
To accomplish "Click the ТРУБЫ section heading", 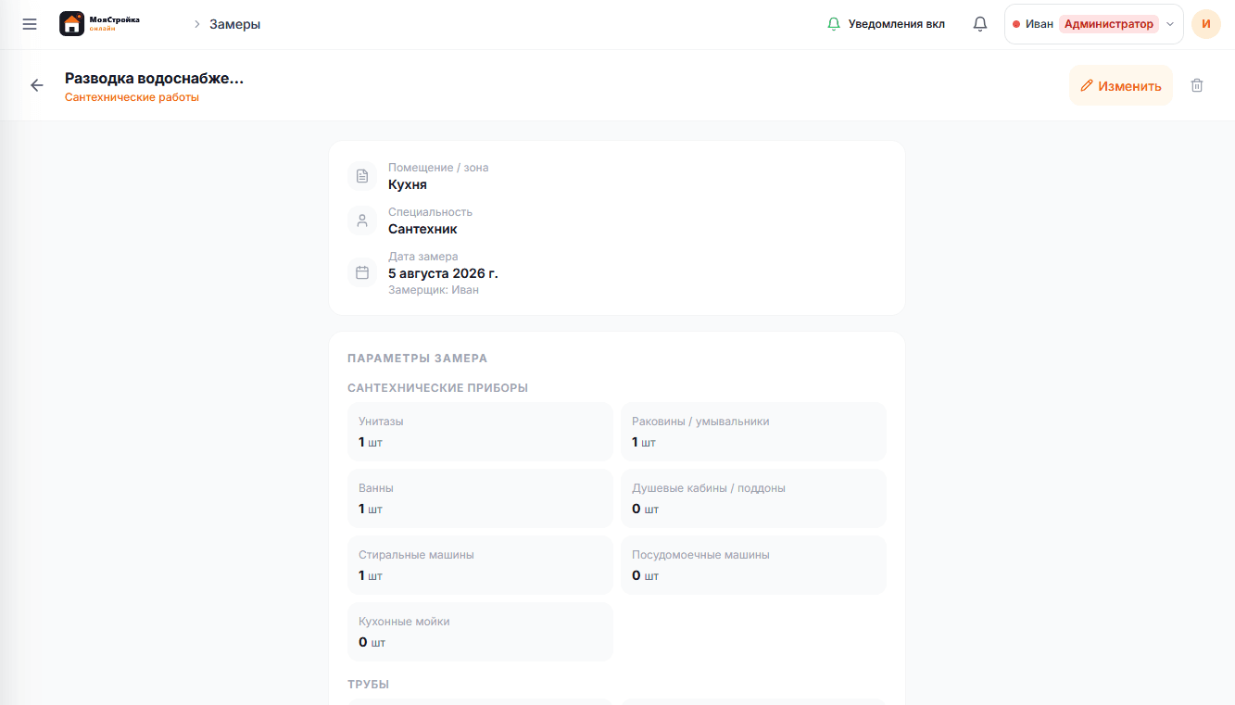I will (368, 685).
